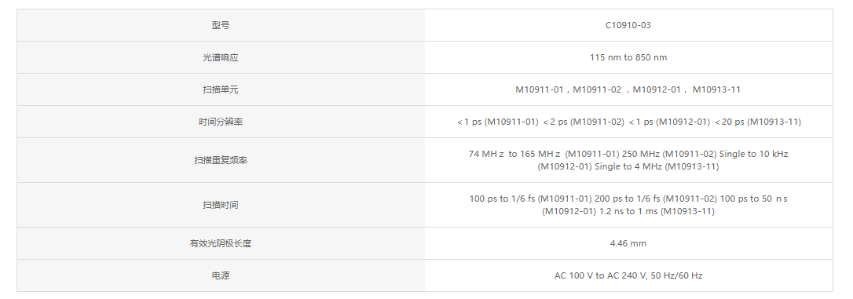Click the 光谱响应 row label
853x299 pixels.
click(x=221, y=57)
